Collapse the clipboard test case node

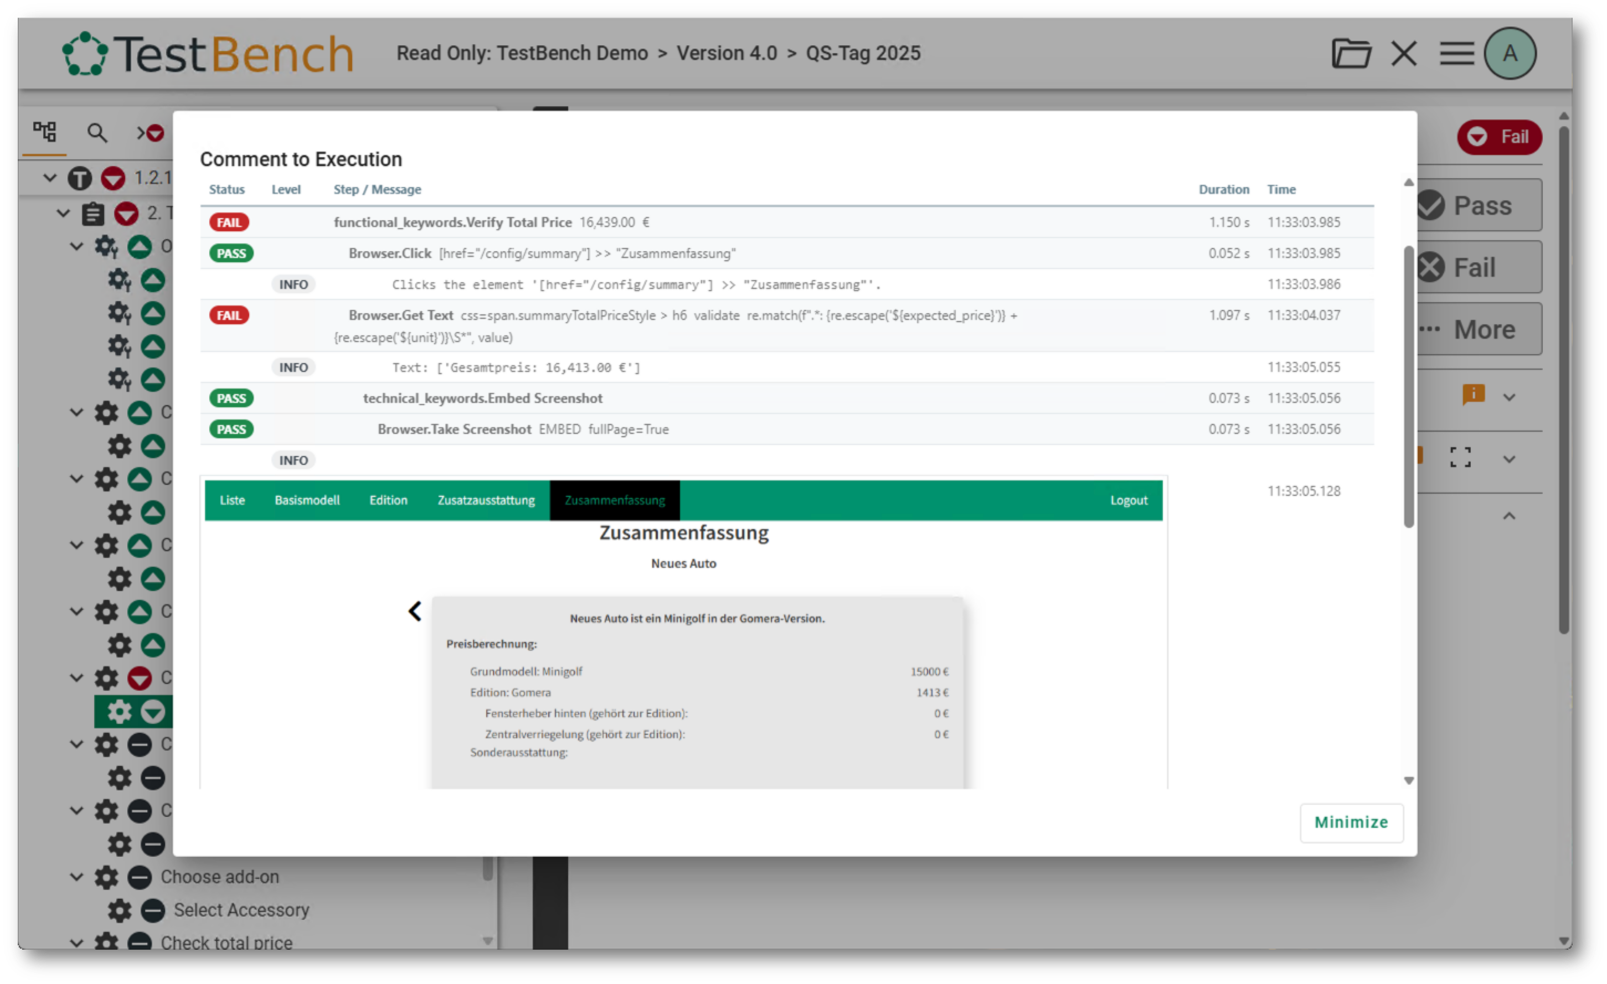pos(63,213)
